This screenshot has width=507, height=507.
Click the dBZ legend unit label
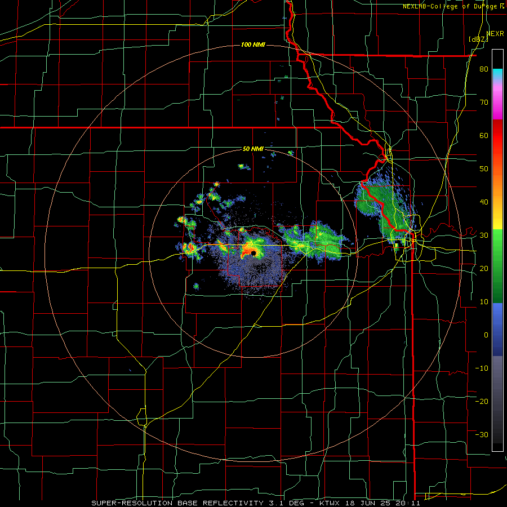tap(478, 39)
